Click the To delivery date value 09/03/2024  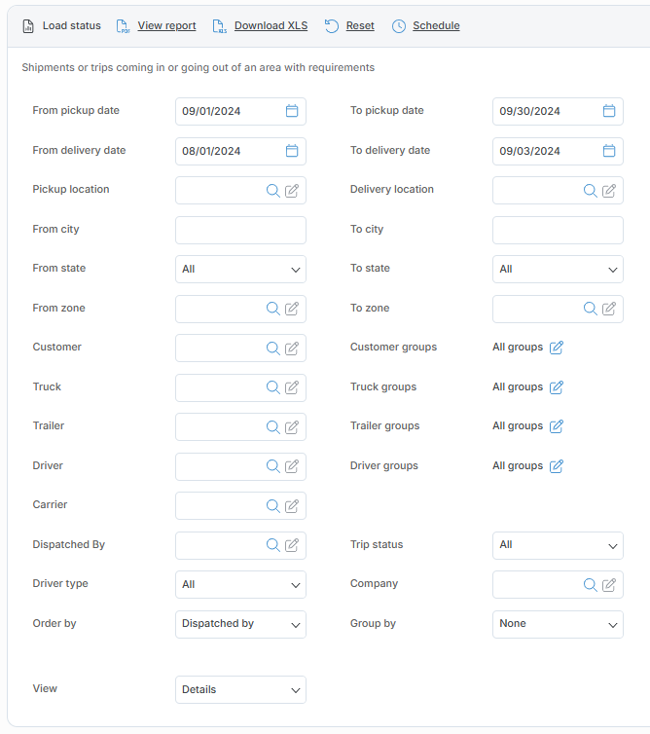[x=529, y=151]
